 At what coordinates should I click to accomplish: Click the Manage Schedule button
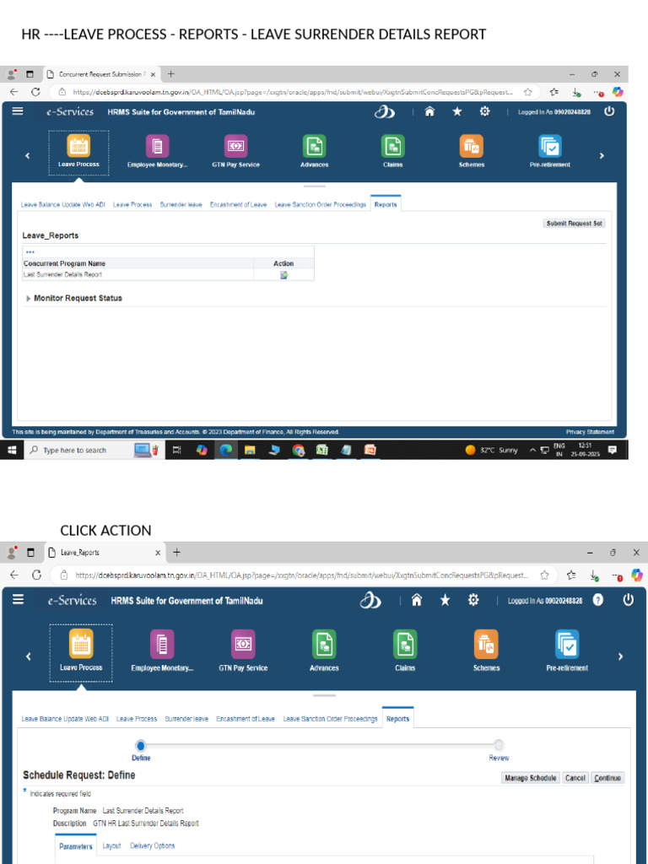(530, 778)
